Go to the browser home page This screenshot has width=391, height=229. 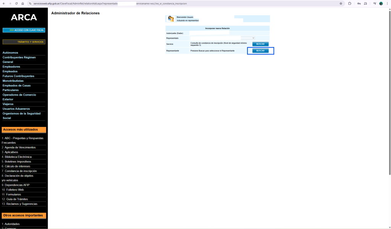tap(23, 3)
